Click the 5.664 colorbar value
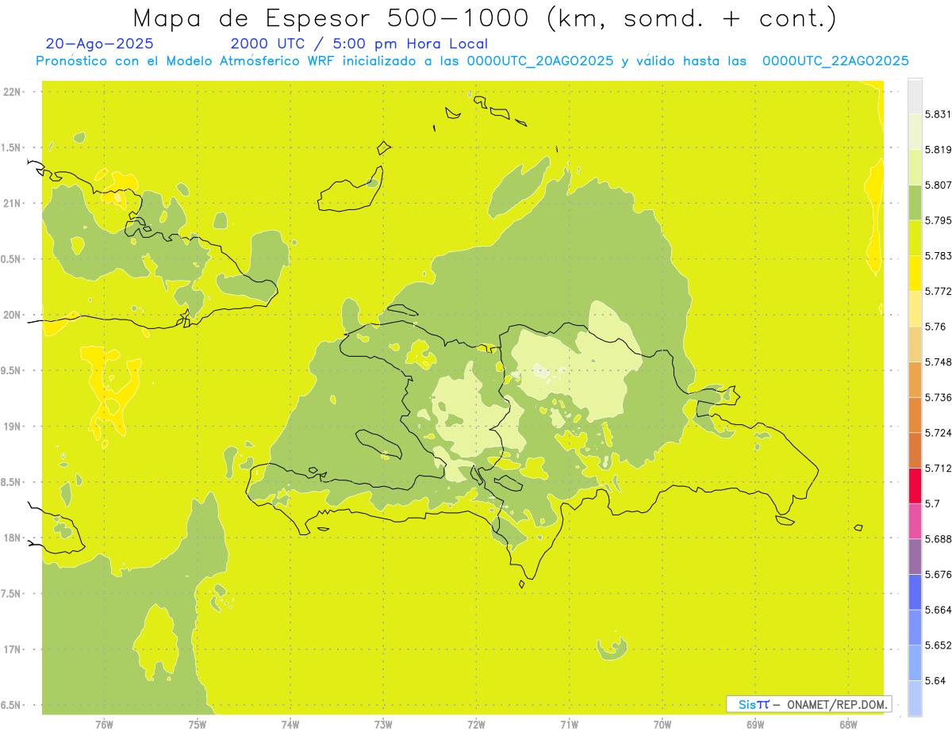 tap(938, 610)
